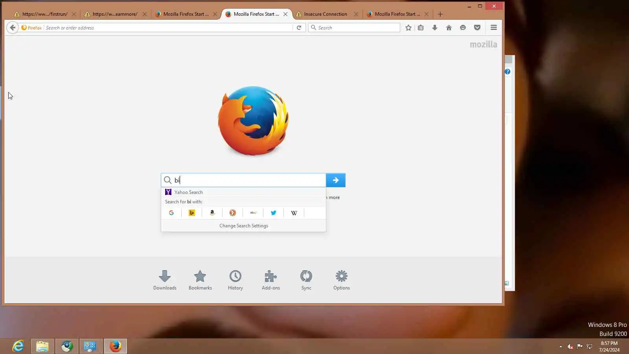The height and width of the screenshot is (354, 629).
Task: Click the start page search field containing bi
Action: (x=243, y=180)
